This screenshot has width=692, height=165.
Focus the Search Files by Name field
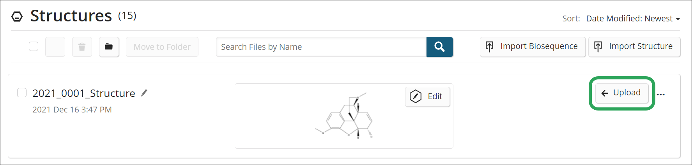click(x=321, y=47)
